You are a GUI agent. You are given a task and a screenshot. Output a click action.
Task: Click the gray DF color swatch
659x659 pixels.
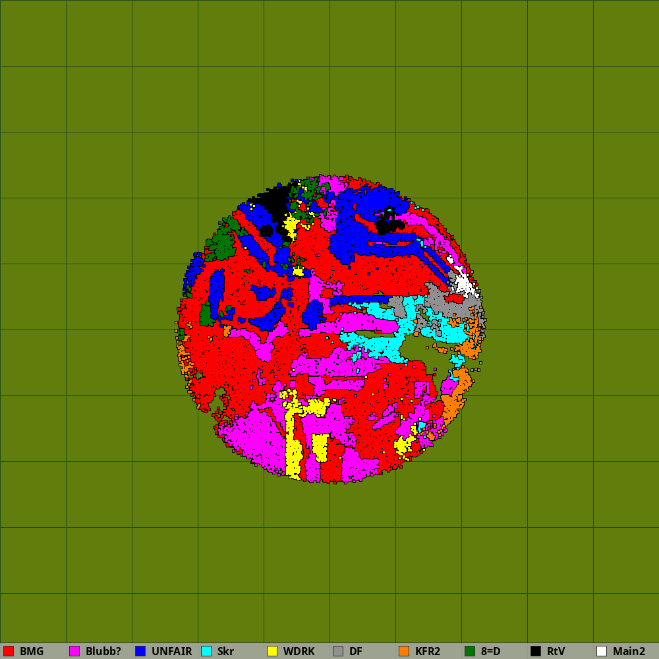pos(338,651)
